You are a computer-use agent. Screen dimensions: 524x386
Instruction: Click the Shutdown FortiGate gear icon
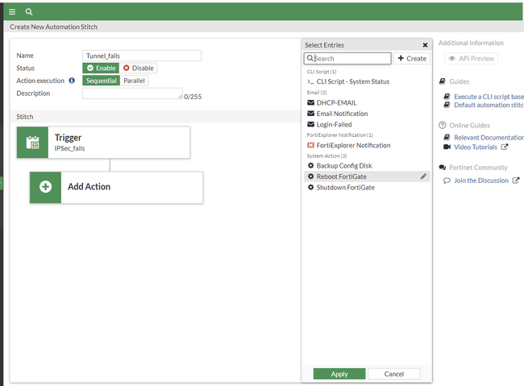point(310,188)
